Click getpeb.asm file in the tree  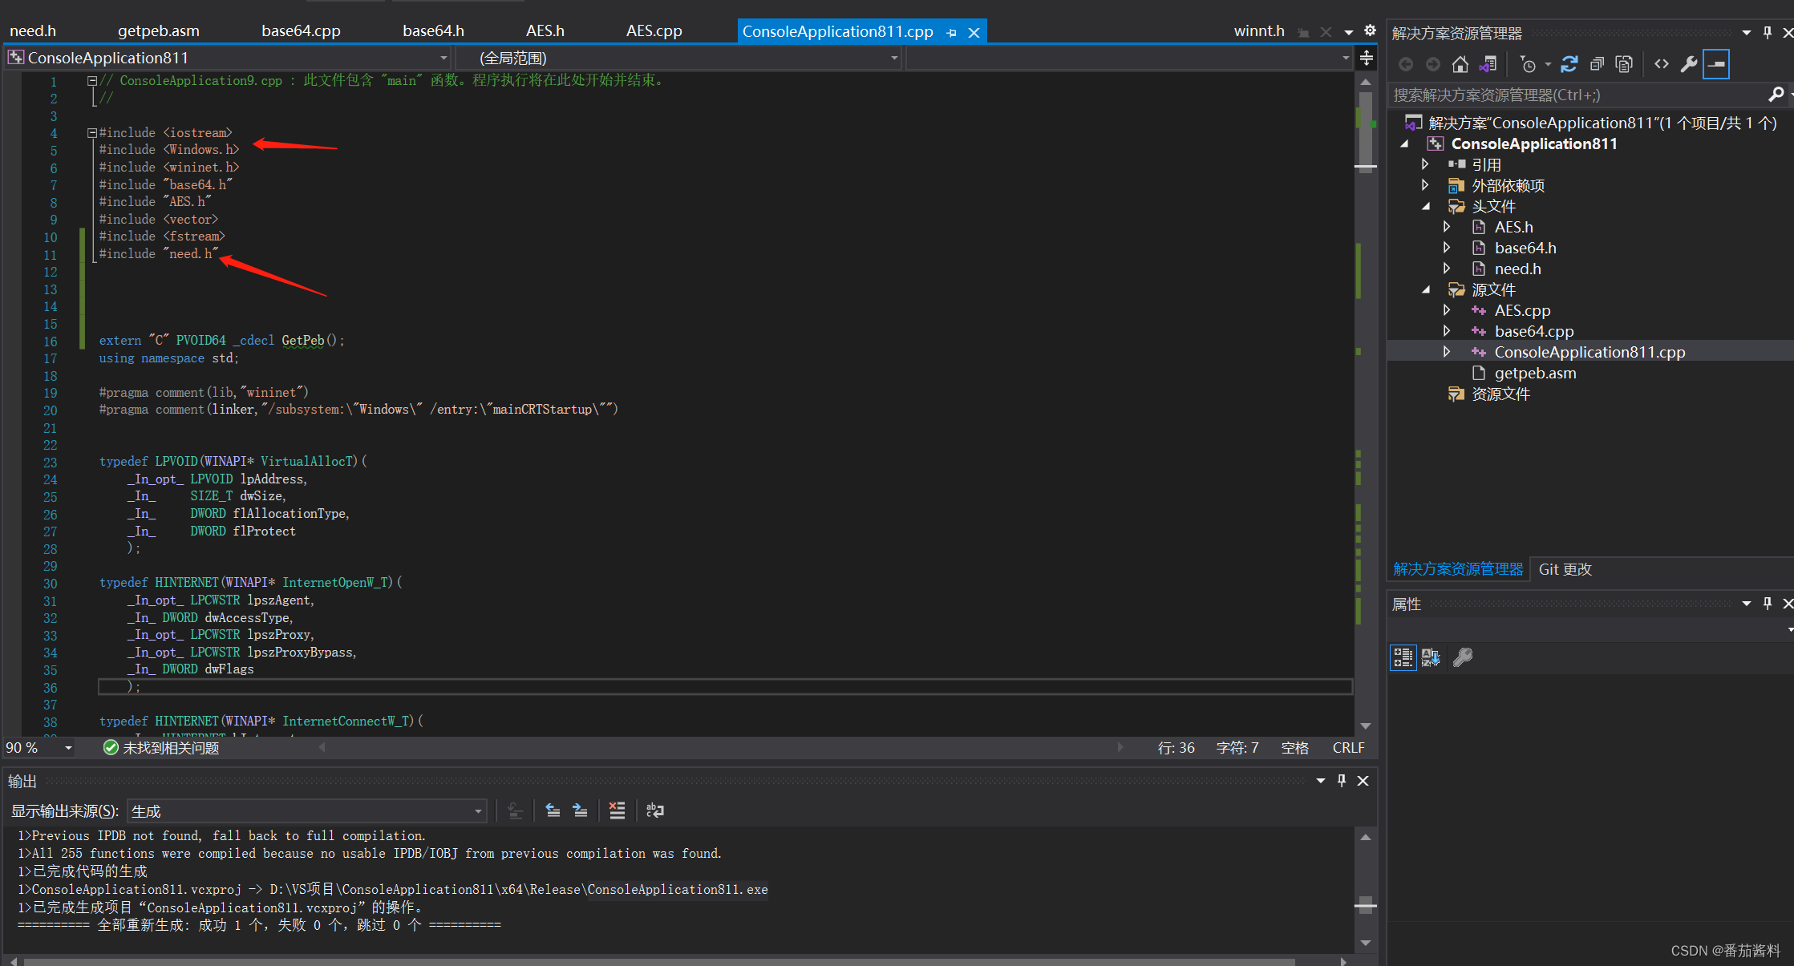pyautogui.click(x=1535, y=373)
